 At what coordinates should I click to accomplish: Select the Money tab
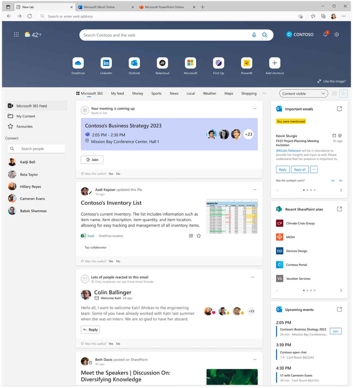pyautogui.click(x=138, y=93)
